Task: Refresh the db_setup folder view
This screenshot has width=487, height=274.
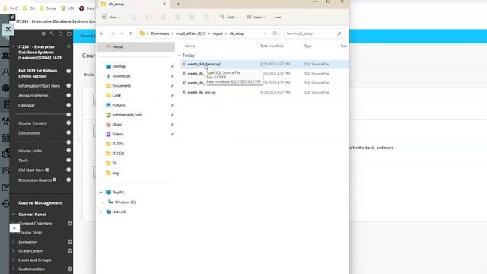Action: tap(275, 33)
